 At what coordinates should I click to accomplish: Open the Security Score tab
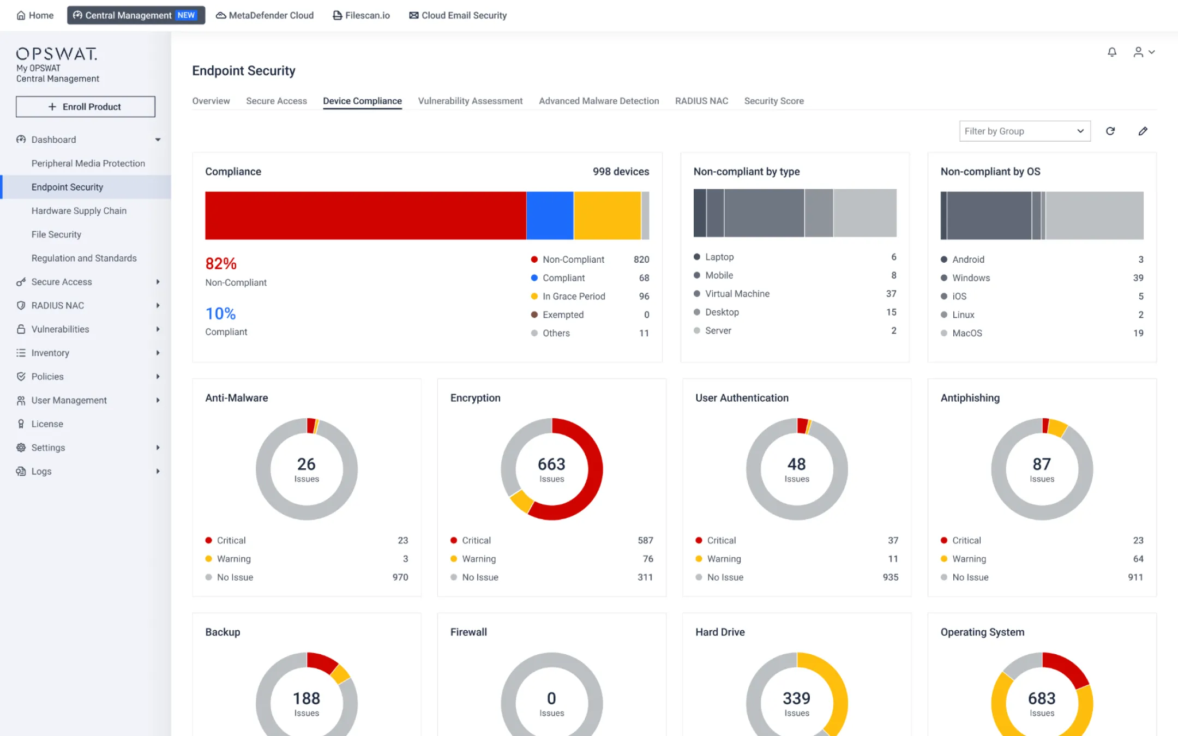(773, 101)
